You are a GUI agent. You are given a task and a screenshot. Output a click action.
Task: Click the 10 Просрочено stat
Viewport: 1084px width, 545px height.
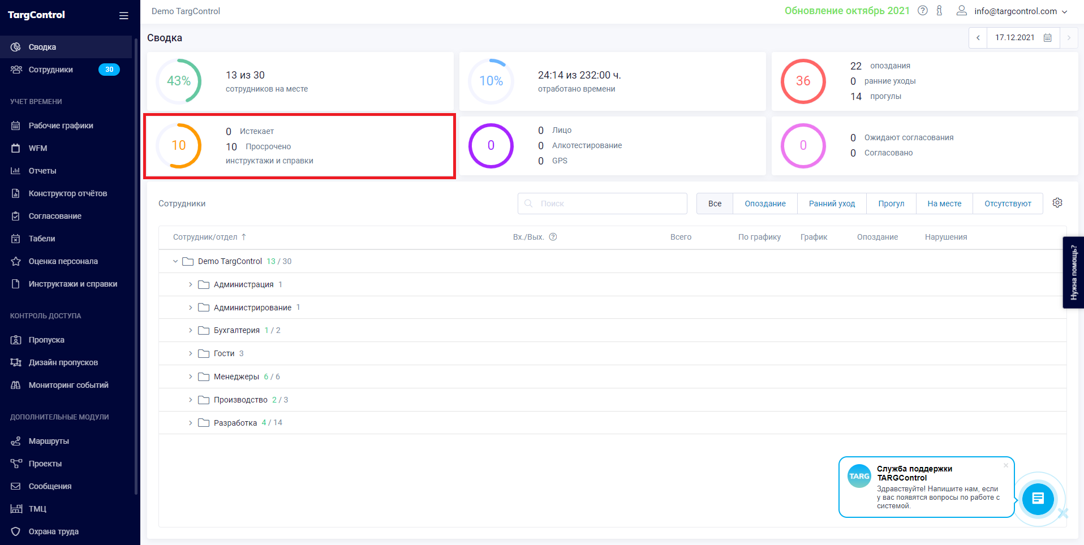point(259,146)
